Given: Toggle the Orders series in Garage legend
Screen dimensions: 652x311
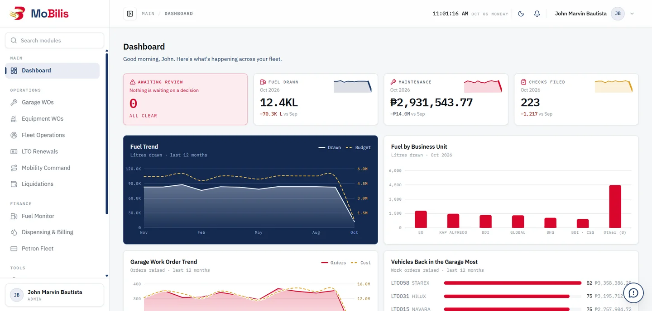Looking at the screenshot, I should [334, 263].
